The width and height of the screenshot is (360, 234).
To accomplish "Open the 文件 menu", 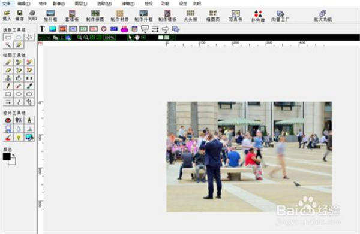I will [6, 4].
